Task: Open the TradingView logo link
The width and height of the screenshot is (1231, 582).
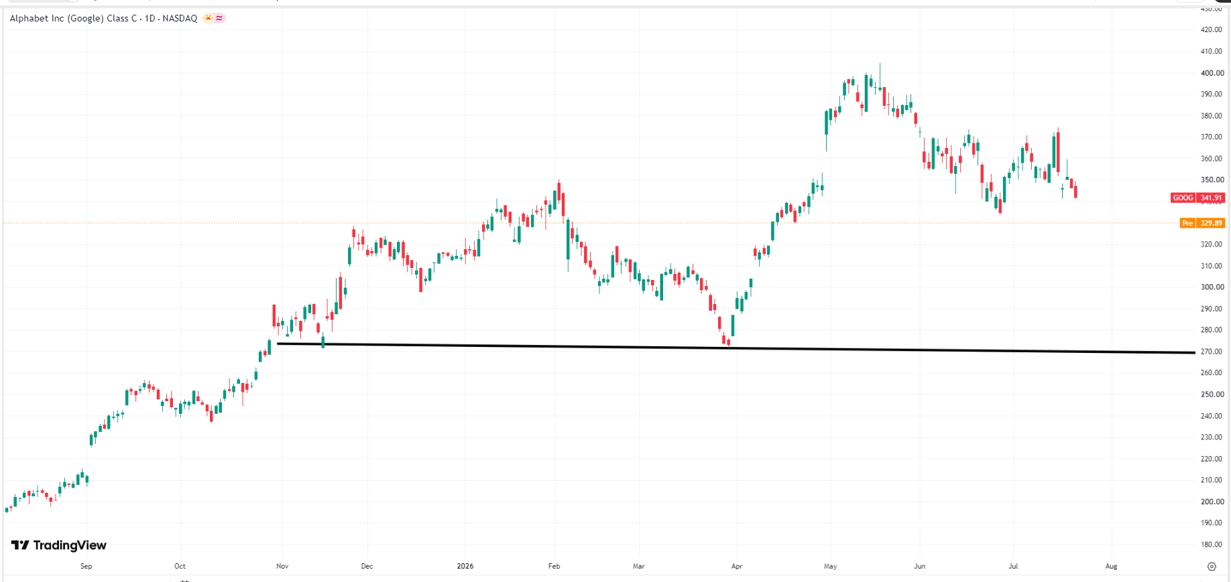Action: (x=59, y=545)
